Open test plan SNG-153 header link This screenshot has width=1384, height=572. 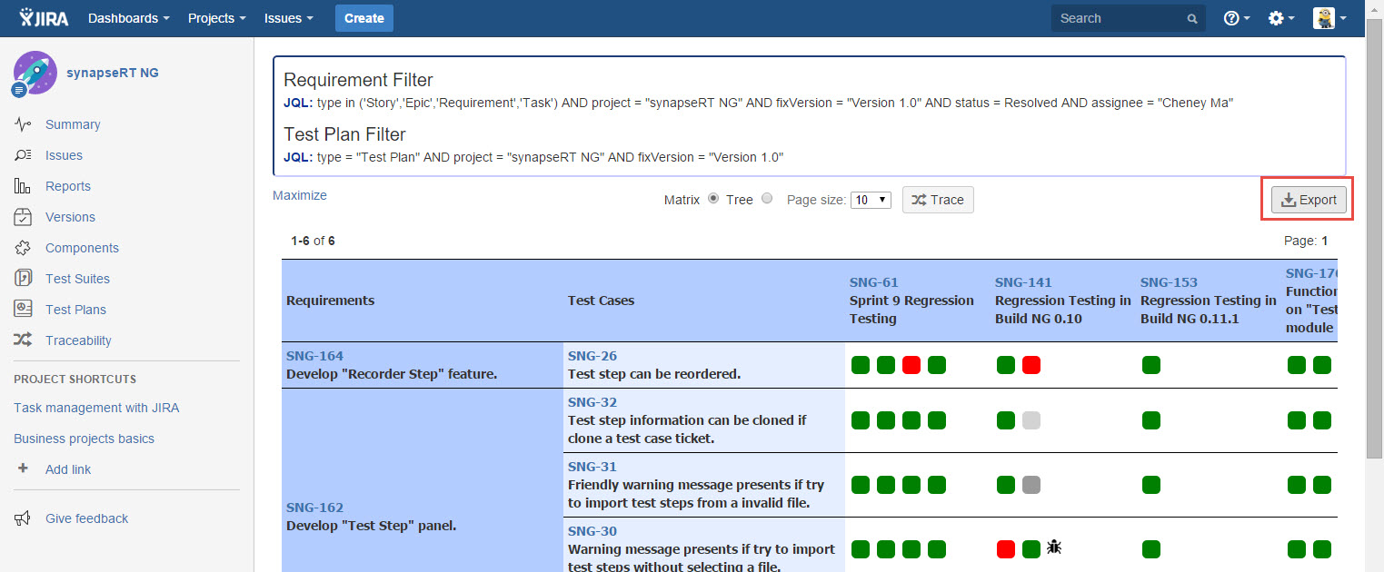point(1169,282)
